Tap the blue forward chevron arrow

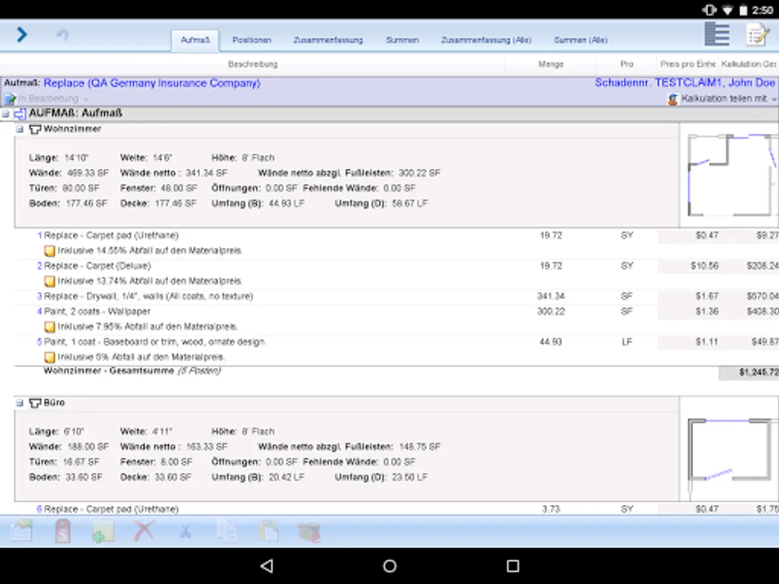pos(22,34)
